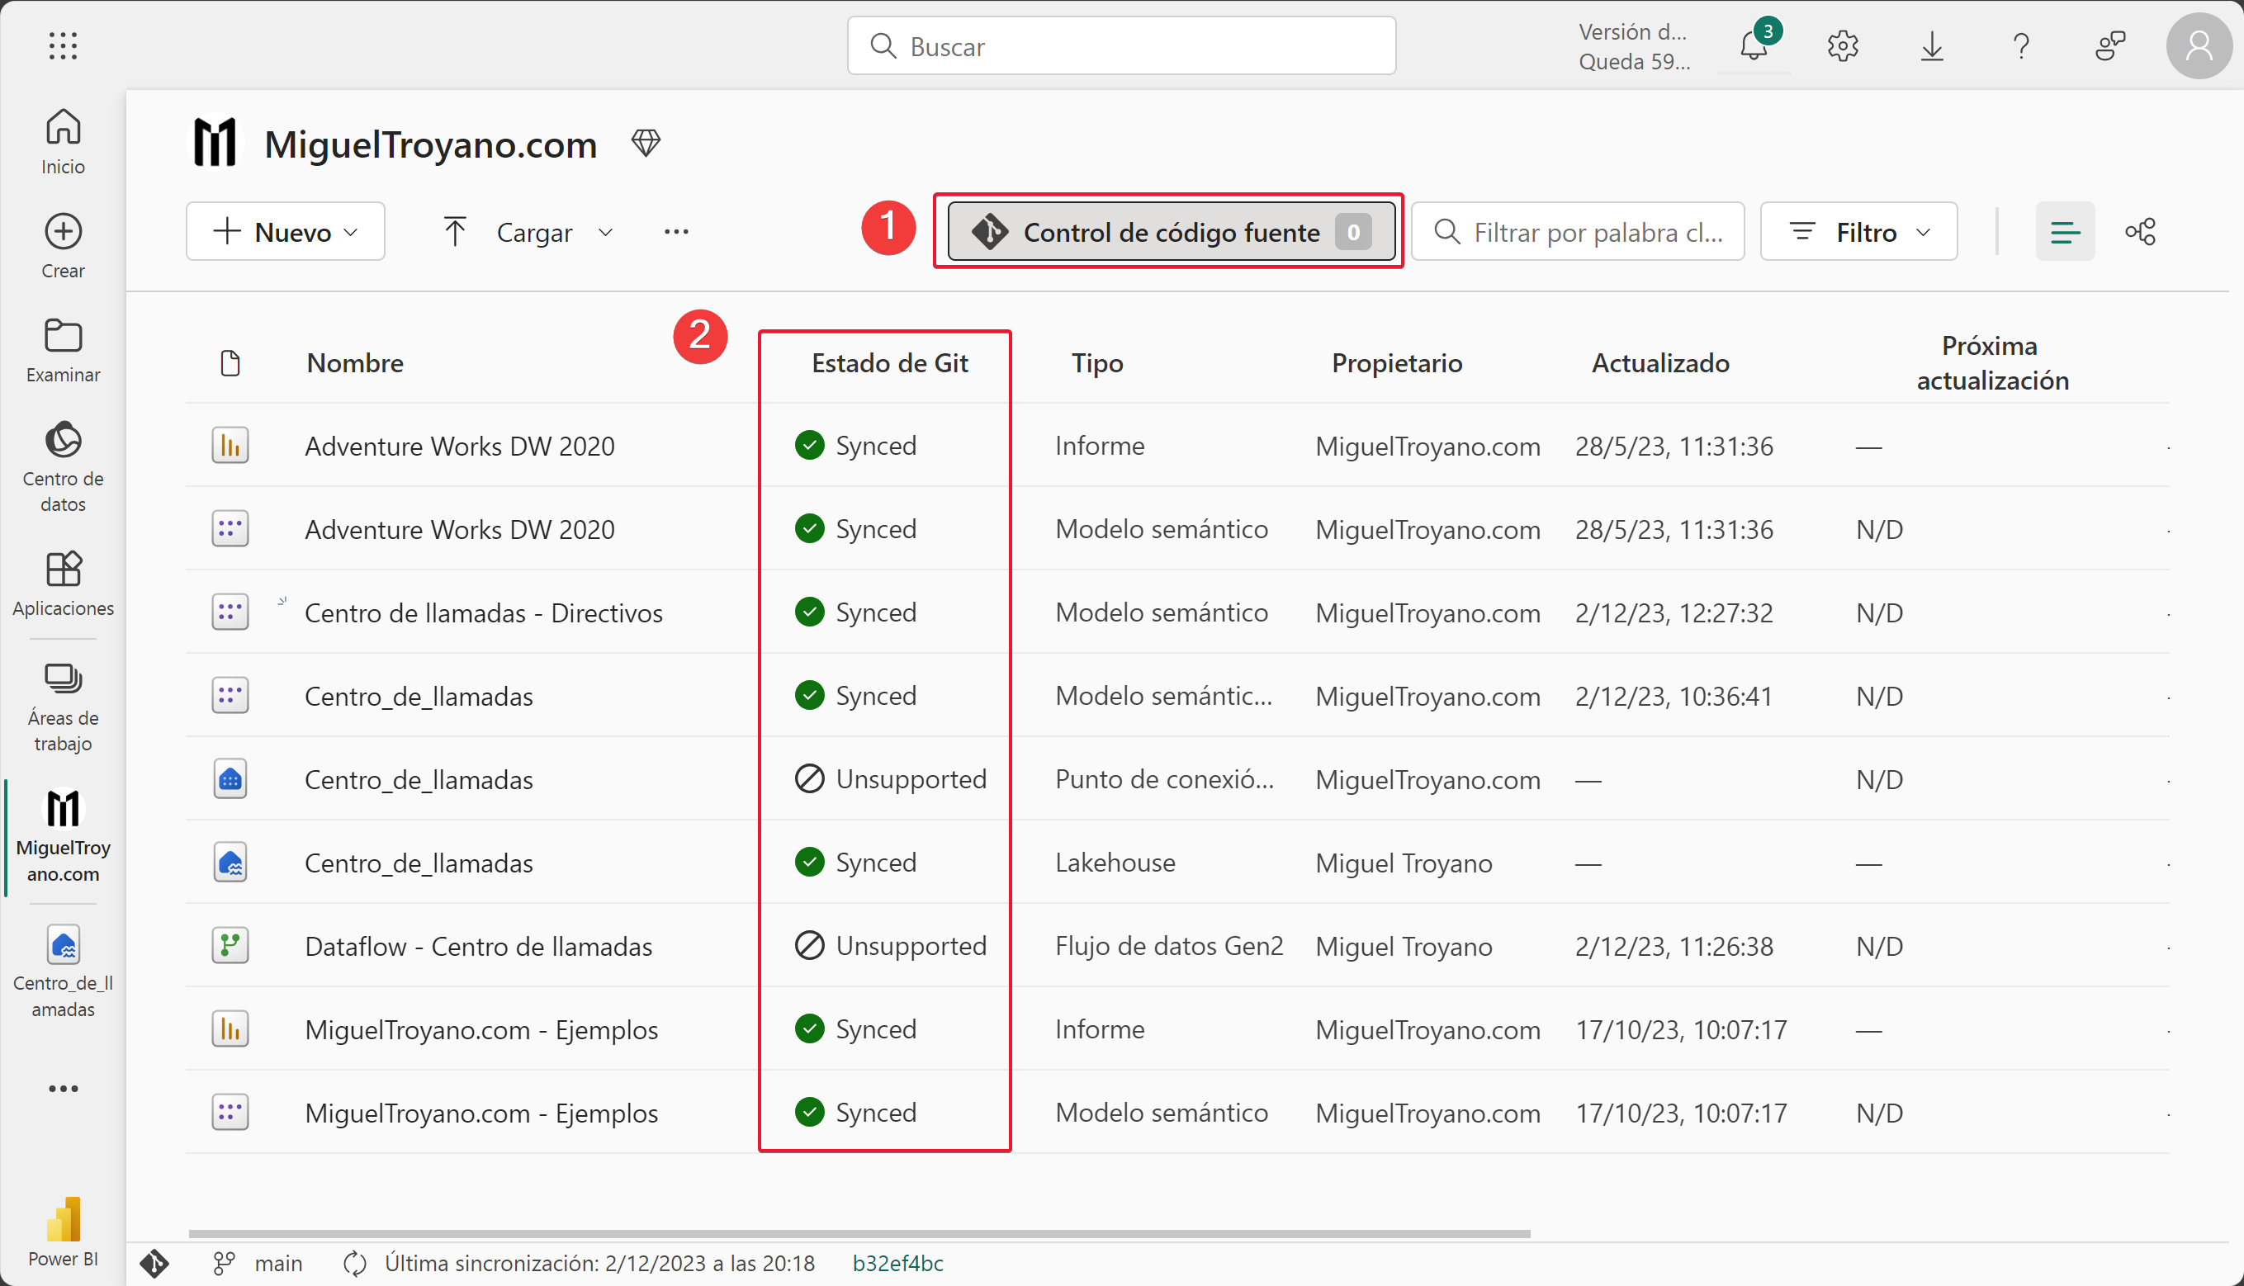Screen dimensions: 2244x1286
Task: Open the Filtro dropdown
Action: [x=1858, y=231]
